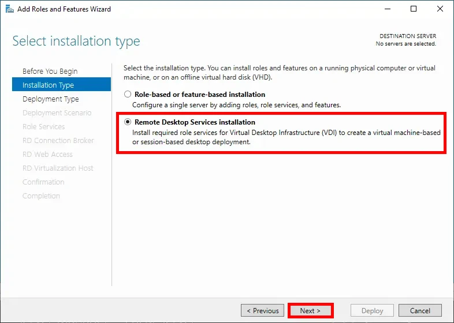This screenshot has height=323, width=454.
Task: Switch to the Deployment Type step
Action: pyautogui.click(x=50, y=99)
